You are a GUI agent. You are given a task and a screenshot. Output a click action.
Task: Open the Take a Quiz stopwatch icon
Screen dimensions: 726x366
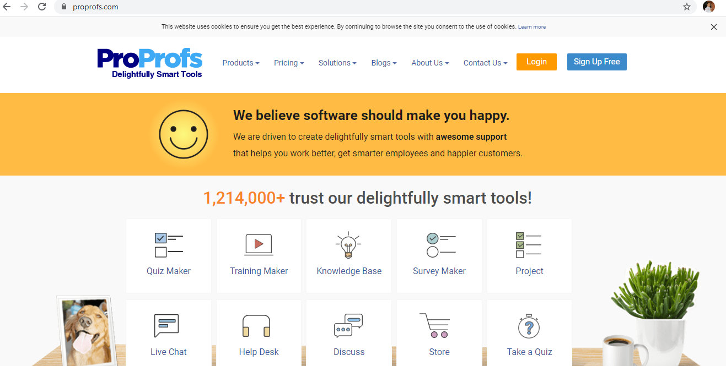tap(529, 326)
